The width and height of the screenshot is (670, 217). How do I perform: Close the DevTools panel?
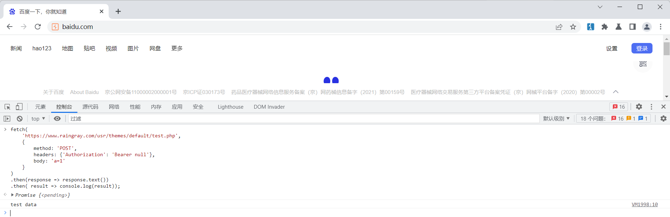tap(663, 107)
